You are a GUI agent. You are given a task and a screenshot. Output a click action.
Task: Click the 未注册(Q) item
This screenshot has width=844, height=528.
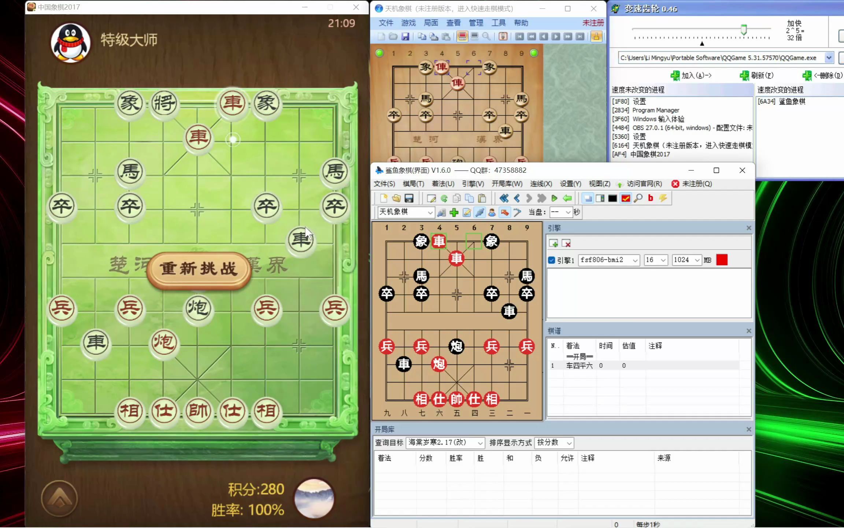pyautogui.click(x=692, y=184)
